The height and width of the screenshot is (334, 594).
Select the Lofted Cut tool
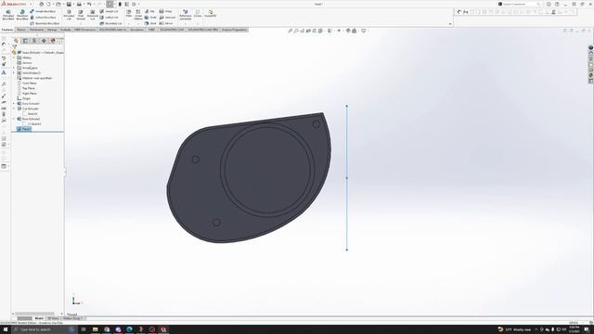[110, 18]
